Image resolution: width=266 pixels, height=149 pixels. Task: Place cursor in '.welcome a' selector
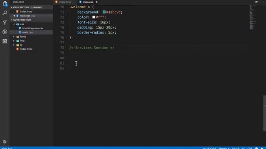coord(79,7)
